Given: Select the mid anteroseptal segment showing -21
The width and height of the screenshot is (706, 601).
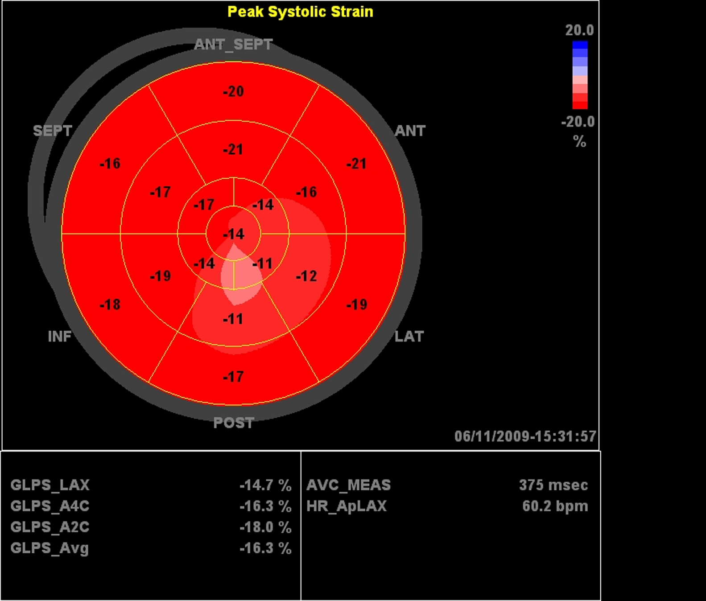Looking at the screenshot, I should [233, 149].
